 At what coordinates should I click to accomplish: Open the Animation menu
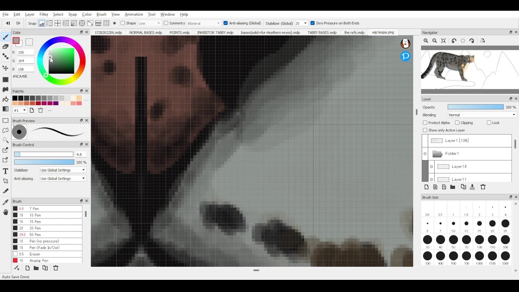click(134, 14)
